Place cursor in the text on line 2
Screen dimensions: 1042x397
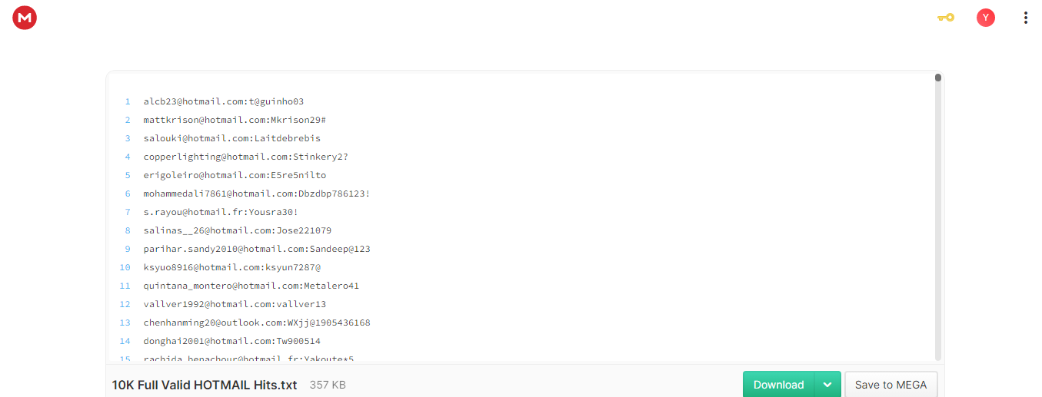pyautogui.click(x=235, y=120)
